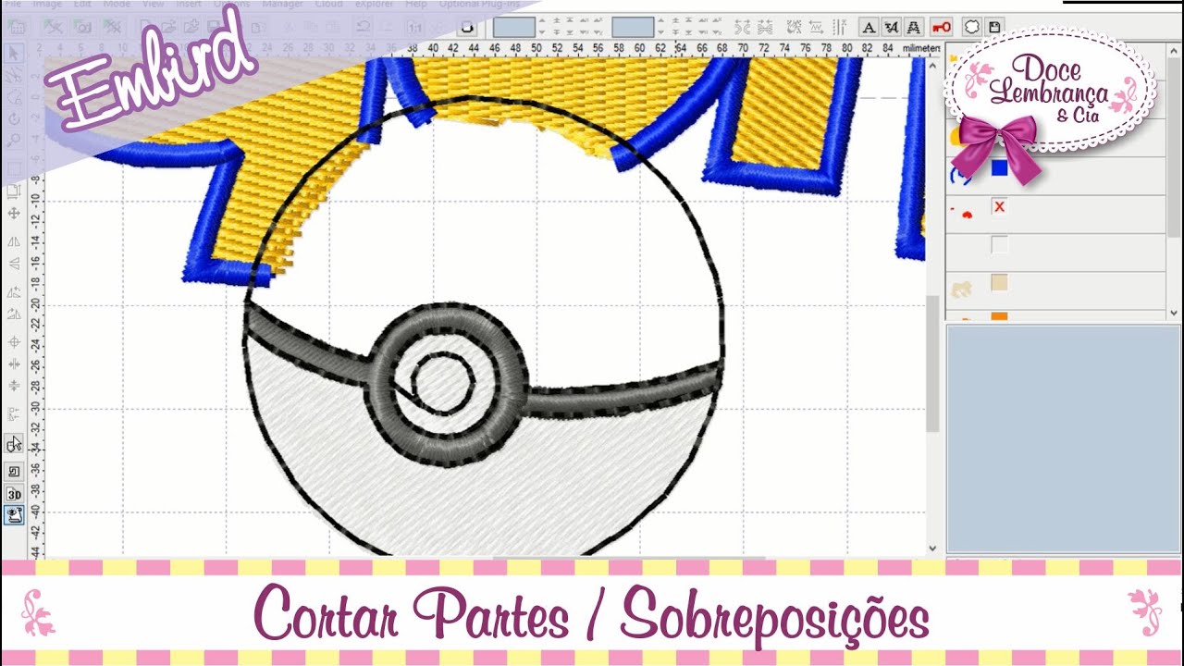Image resolution: width=1184 pixels, height=666 pixels.
Task: Open the Manager menu
Action: 283,6
